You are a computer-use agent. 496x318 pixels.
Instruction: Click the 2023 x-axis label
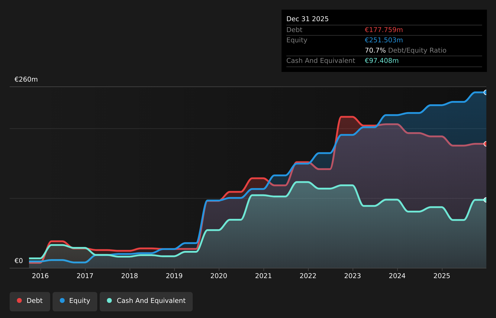[353, 276]
